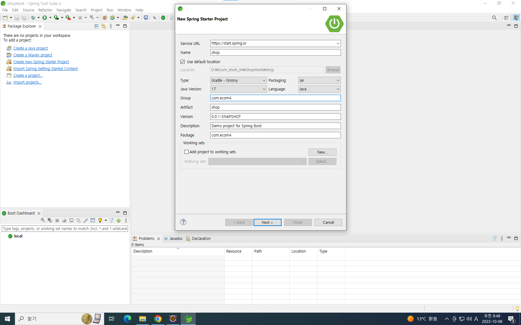521x325 pixels.
Task: Open File Explorer from the taskbar
Action: 143,319
